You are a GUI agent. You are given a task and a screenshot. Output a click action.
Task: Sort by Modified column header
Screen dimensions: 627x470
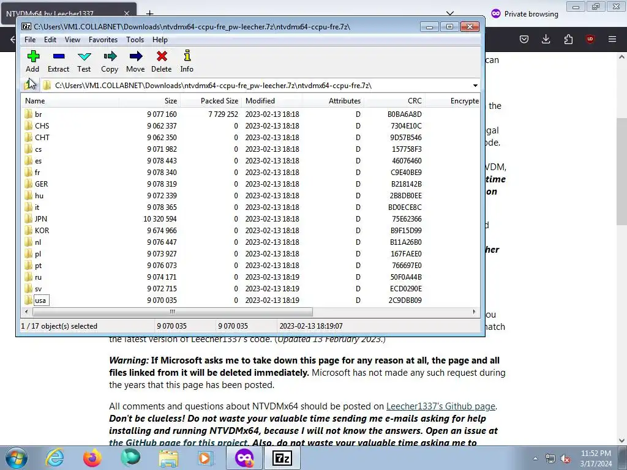[272, 101]
